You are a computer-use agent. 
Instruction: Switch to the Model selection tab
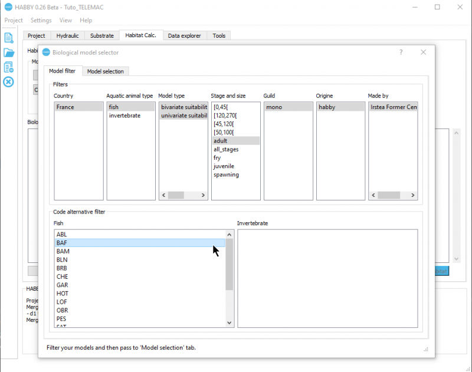pos(105,71)
